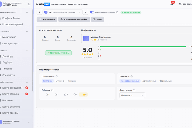Open the Без лимита daily limit dropdown
Viewport: 192px width, 128px height.
[132, 95]
